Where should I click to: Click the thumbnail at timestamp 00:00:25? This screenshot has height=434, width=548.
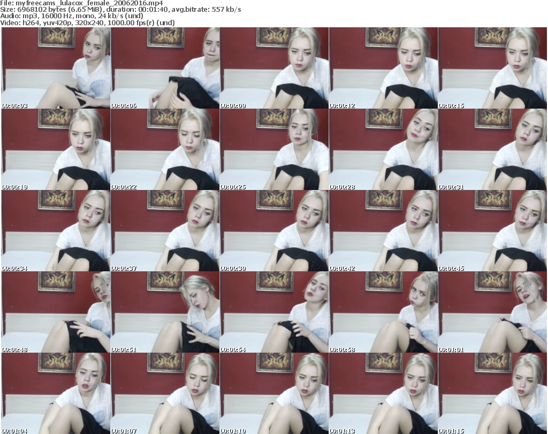coord(275,149)
